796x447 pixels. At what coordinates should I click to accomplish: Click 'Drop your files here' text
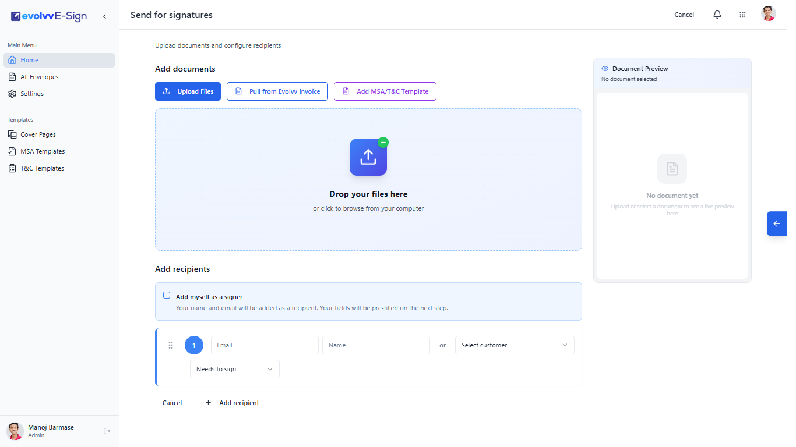point(368,194)
